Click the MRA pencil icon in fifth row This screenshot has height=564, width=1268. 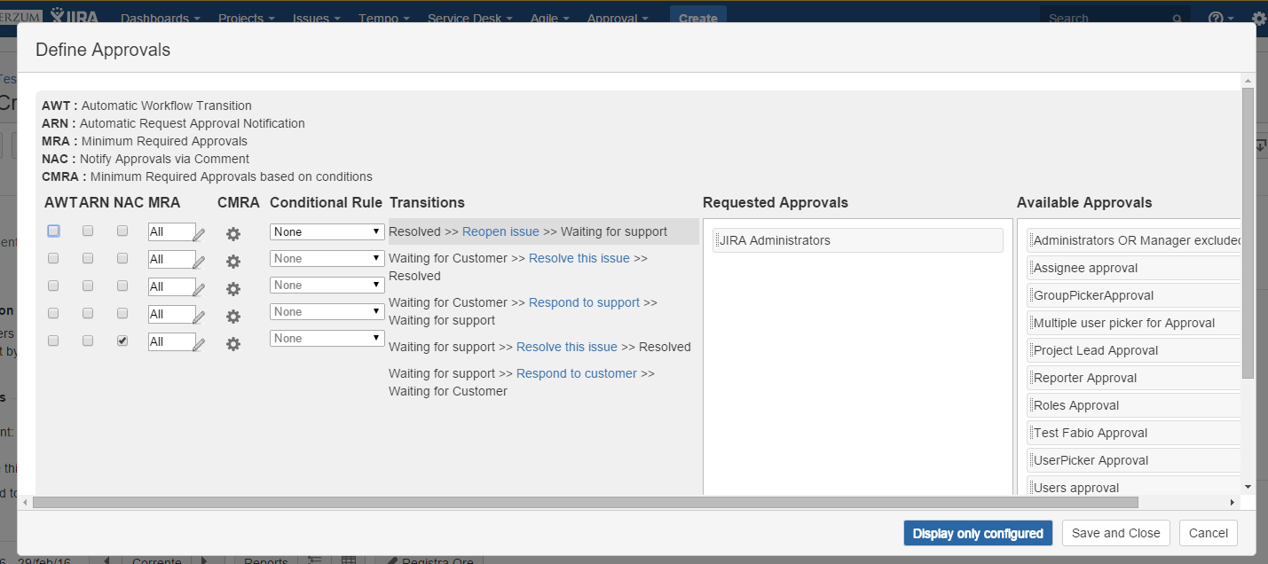(x=199, y=345)
